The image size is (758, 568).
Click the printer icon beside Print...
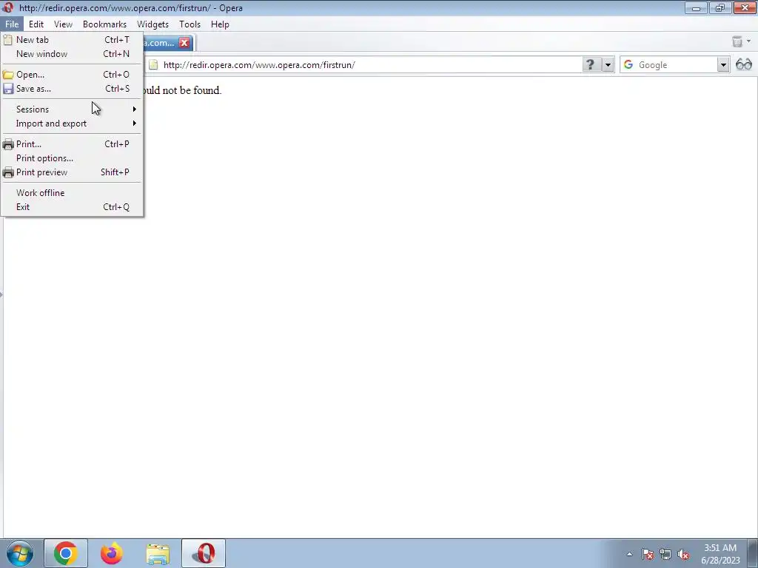7,144
